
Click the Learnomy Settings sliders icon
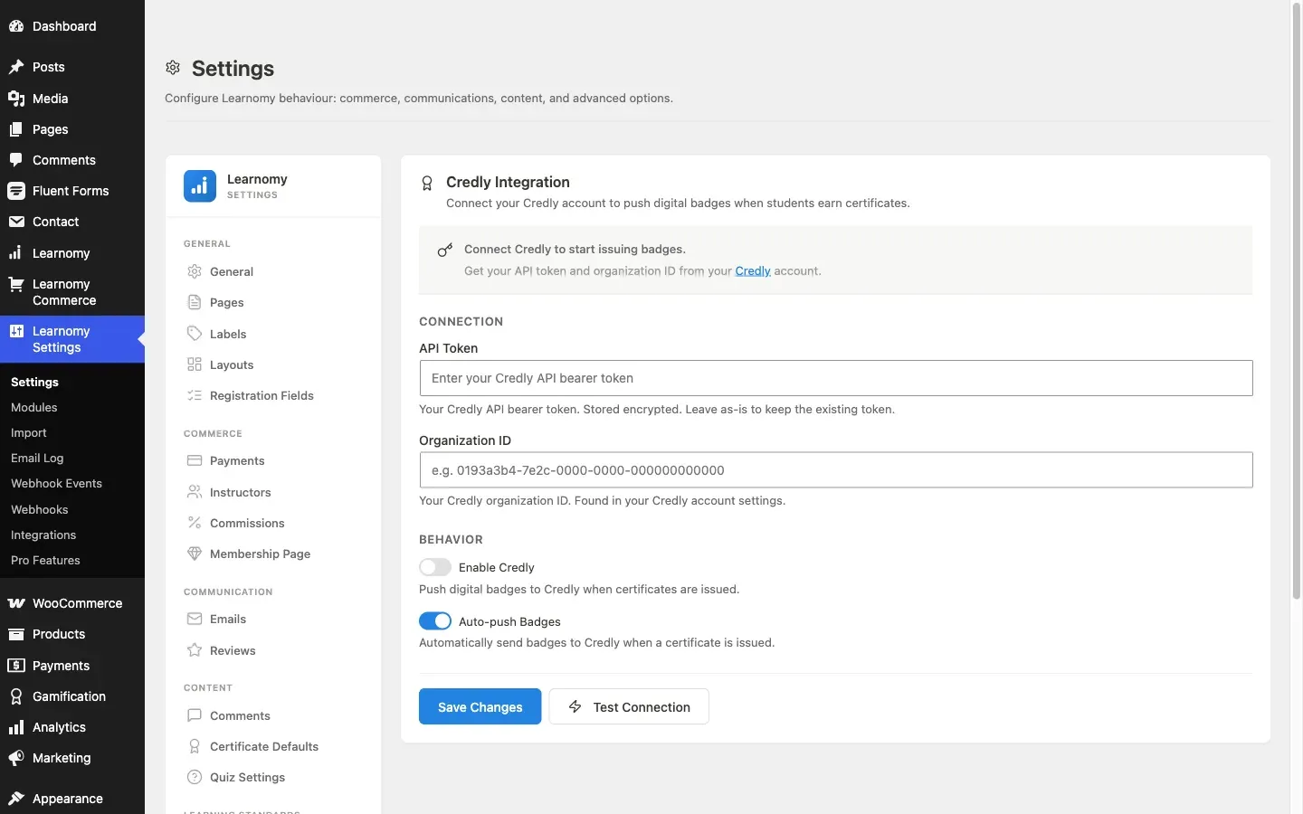16,331
